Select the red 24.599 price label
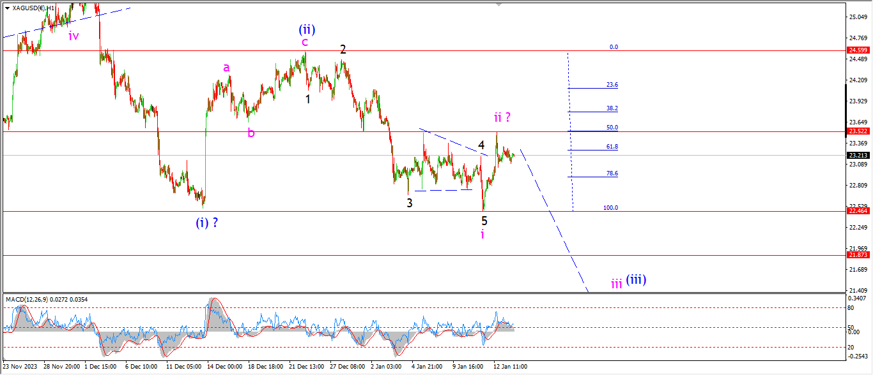Viewport: 873px width, 375px height. (856, 50)
